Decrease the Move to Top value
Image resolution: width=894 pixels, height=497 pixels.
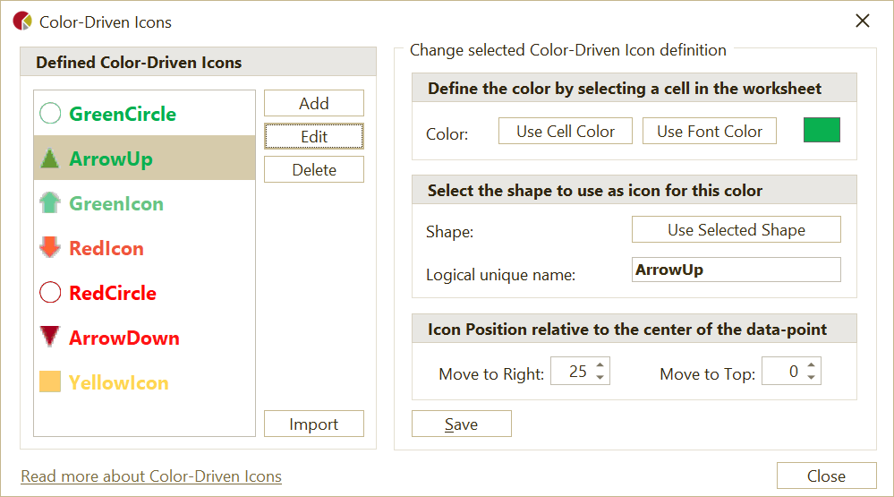[812, 377]
